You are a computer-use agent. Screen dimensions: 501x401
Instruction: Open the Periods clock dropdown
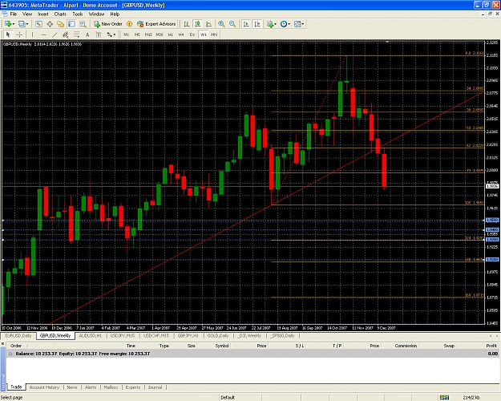[285, 24]
